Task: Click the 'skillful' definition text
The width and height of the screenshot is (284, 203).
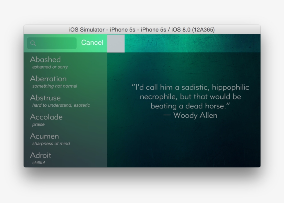Action: (x=38, y=163)
